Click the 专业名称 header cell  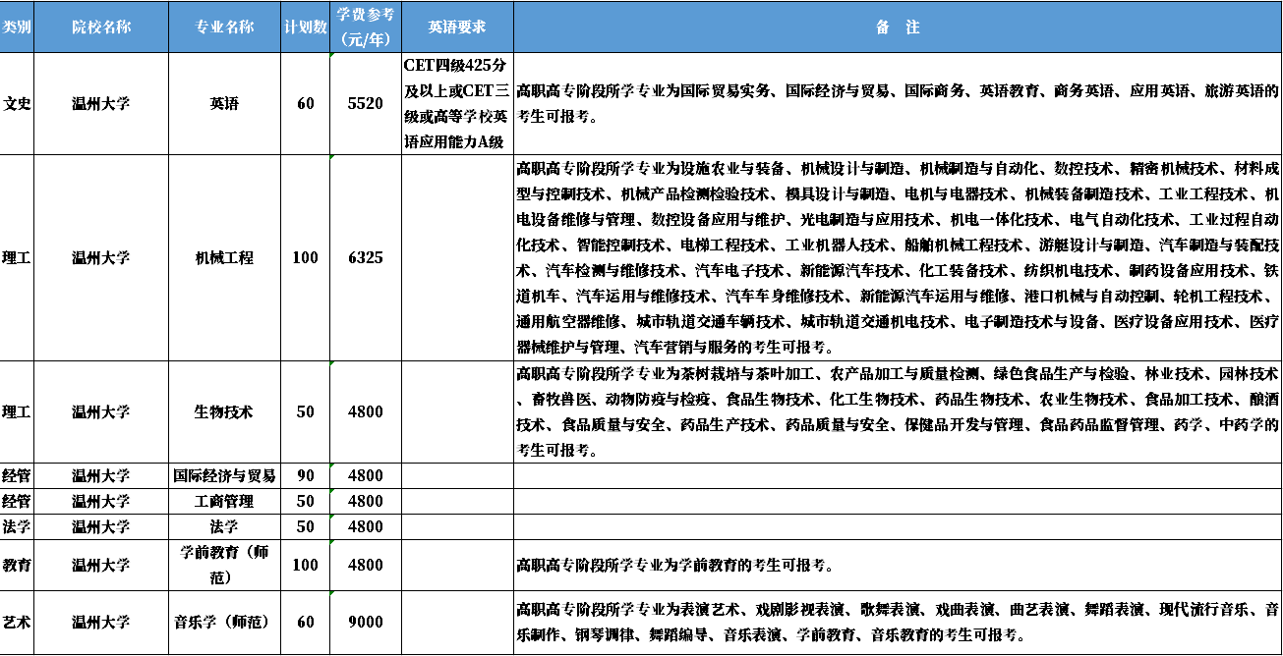point(224,27)
